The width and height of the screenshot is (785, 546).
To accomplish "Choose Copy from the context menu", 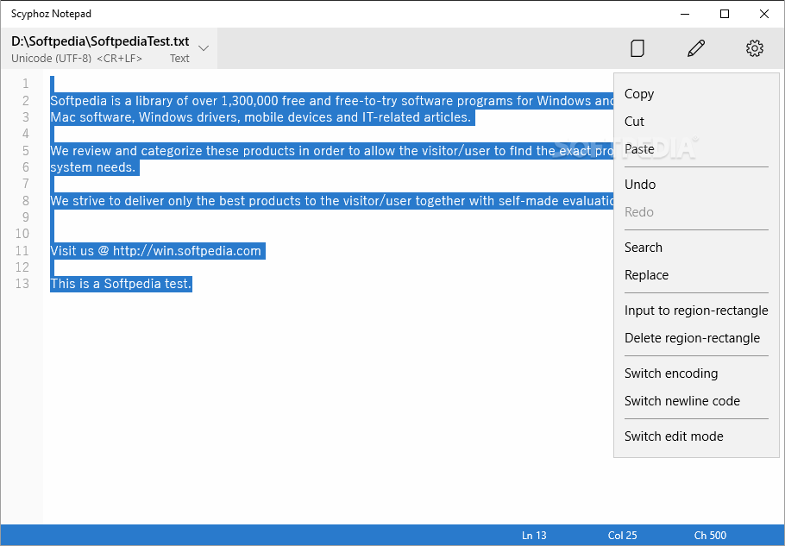I will [639, 94].
